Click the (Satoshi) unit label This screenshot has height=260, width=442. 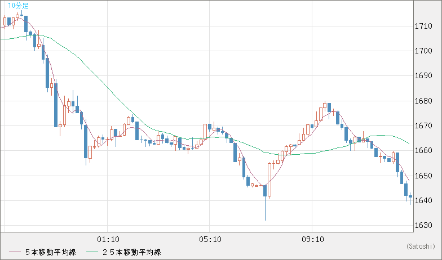click(421, 246)
